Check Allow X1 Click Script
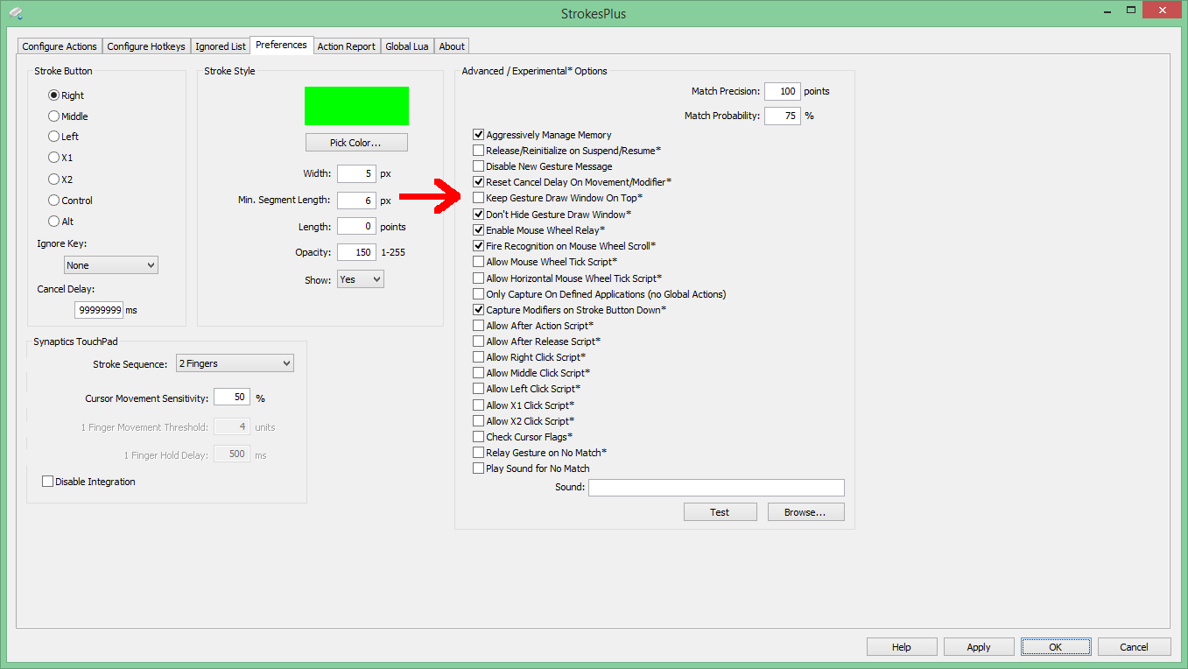This screenshot has width=1188, height=669. [479, 405]
